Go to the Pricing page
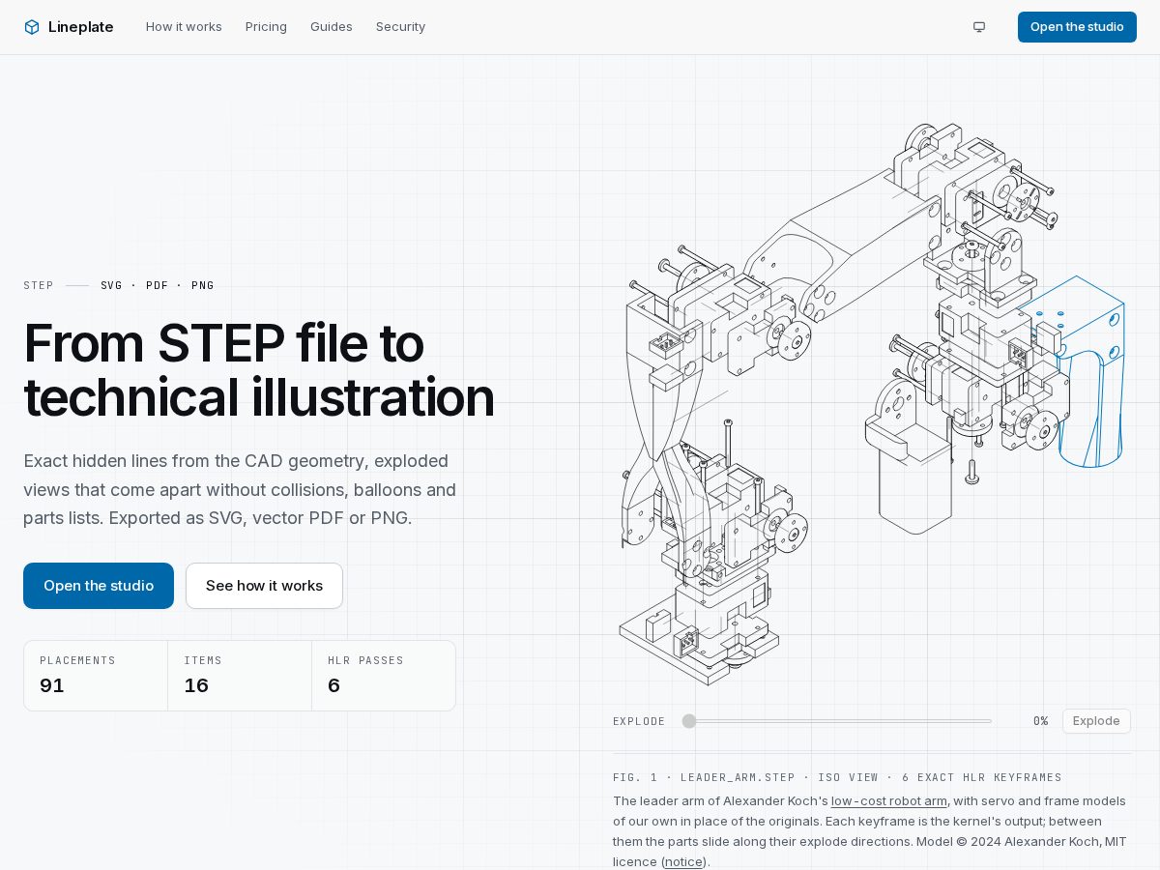The height and width of the screenshot is (870, 1160). (x=266, y=27)
